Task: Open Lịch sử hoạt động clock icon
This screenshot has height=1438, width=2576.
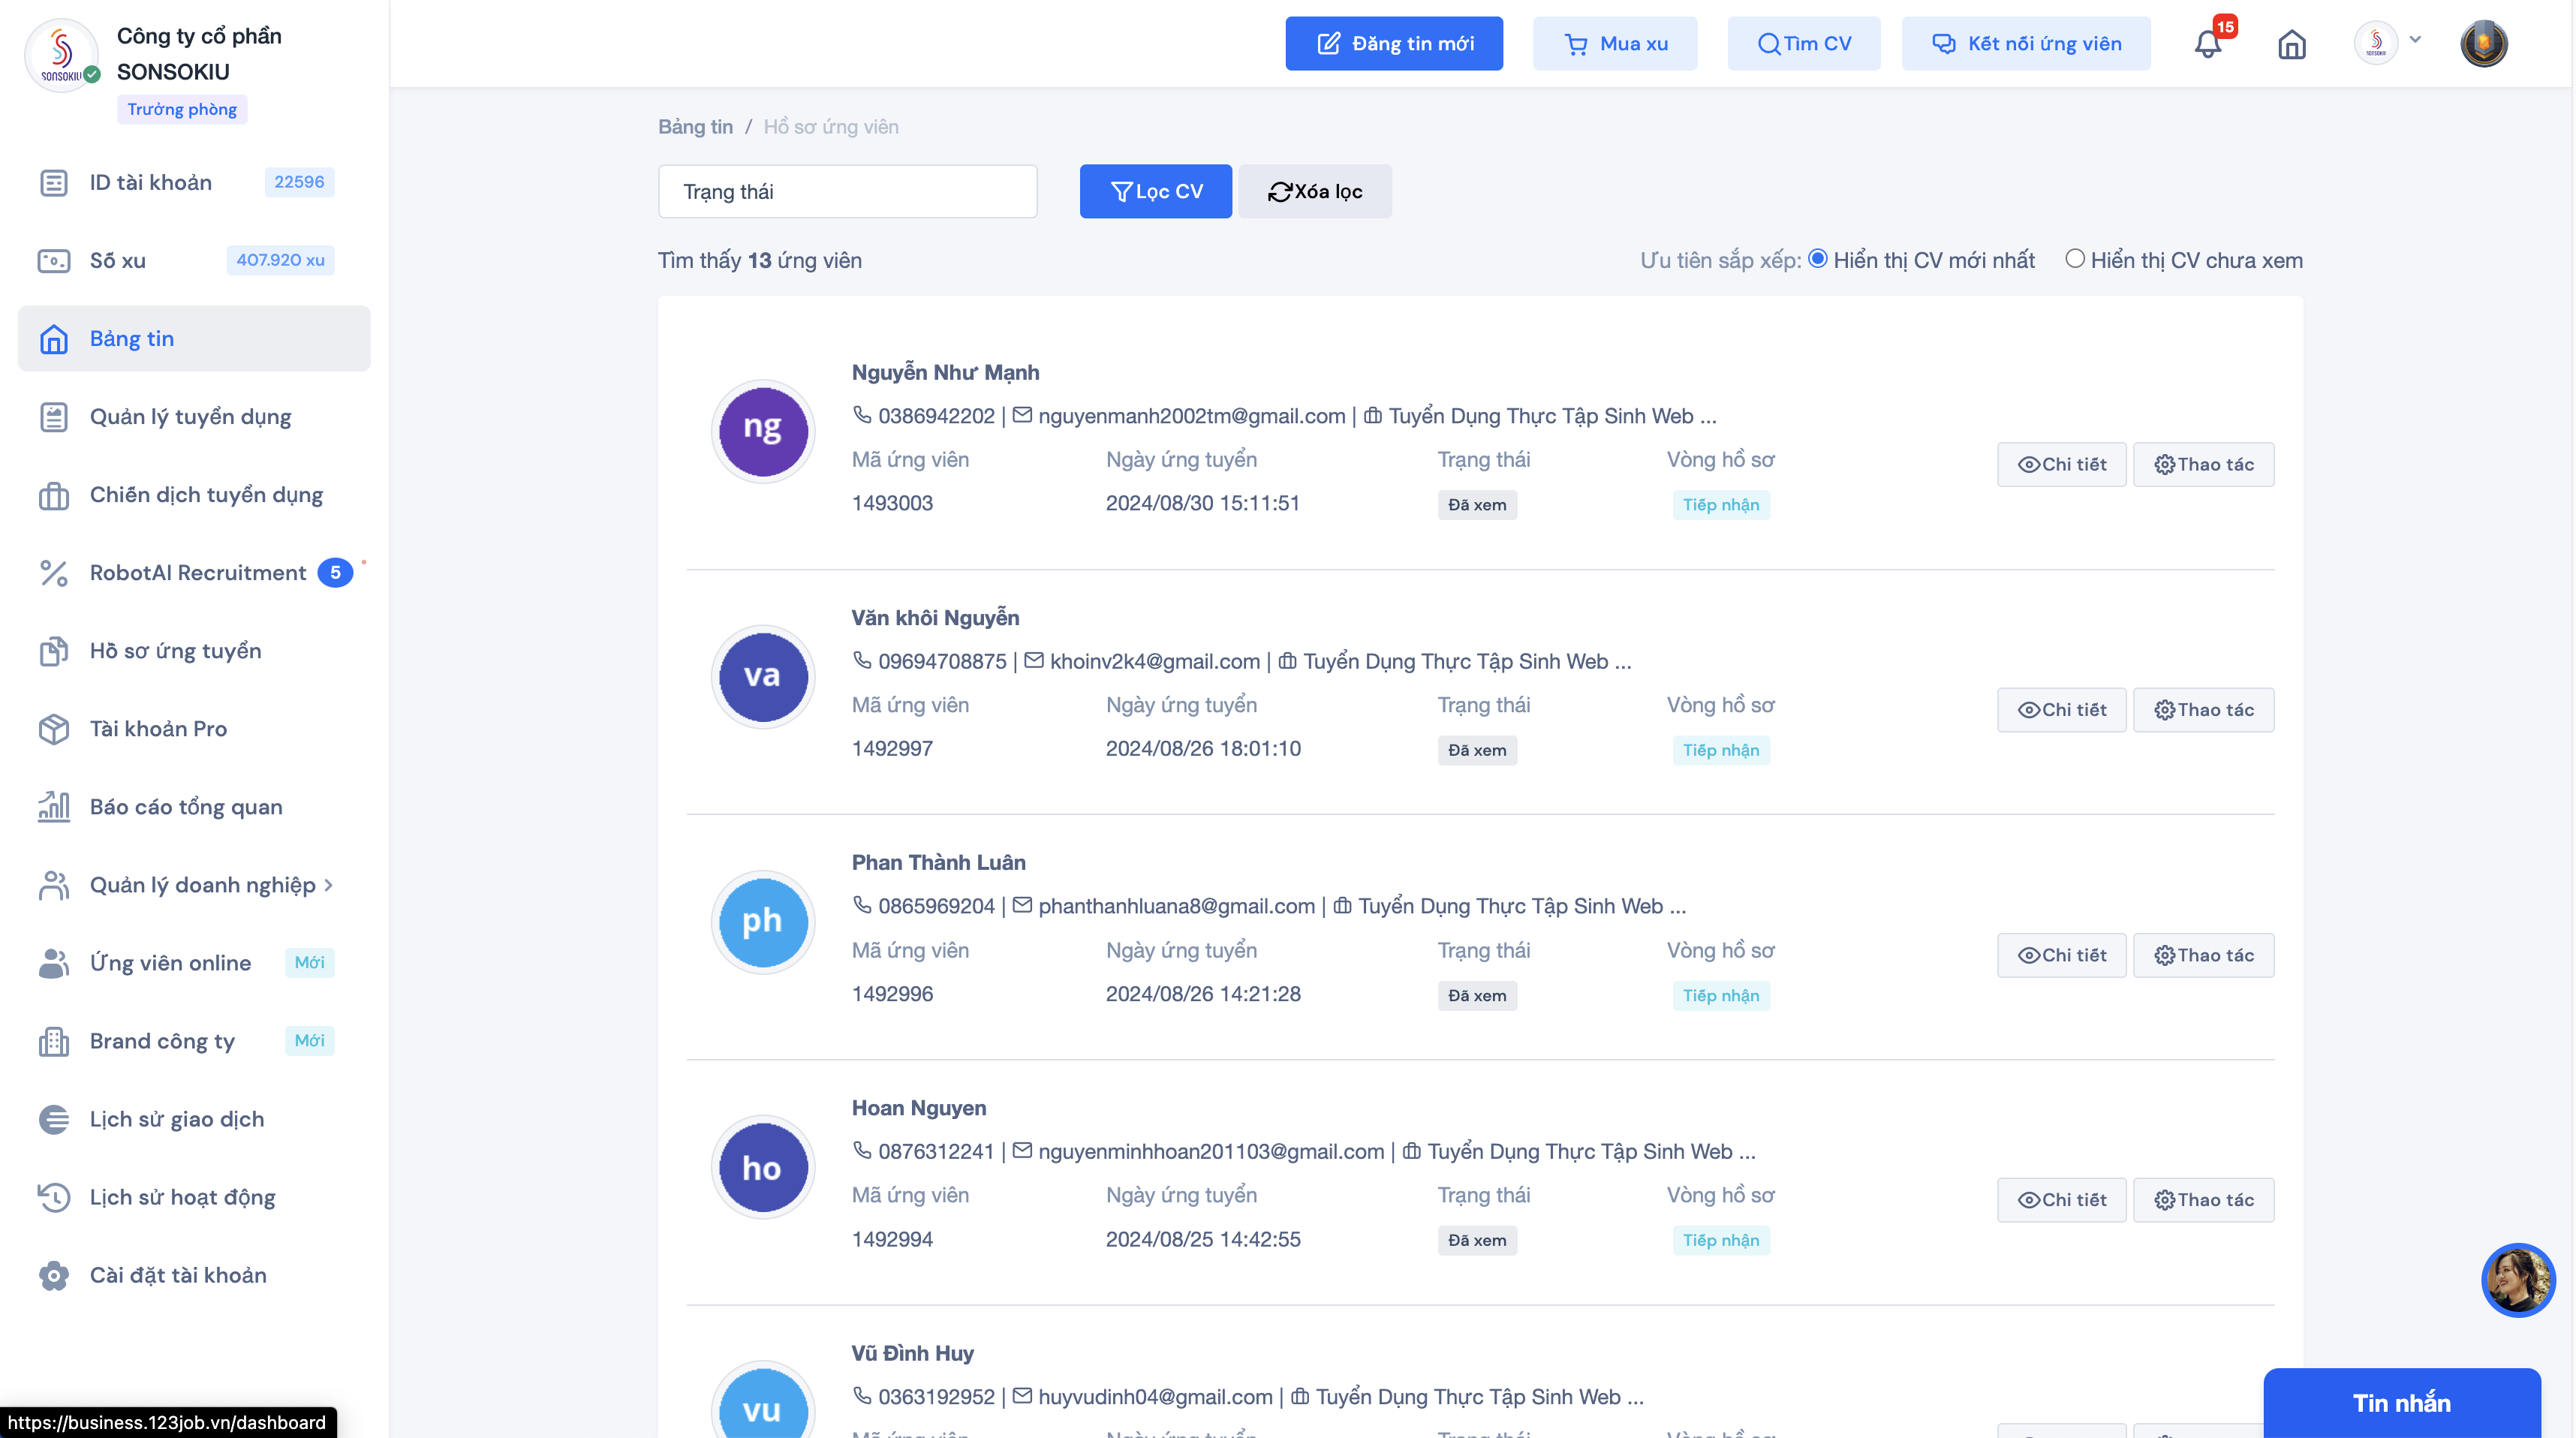Action: click(x=54, y=1197)
